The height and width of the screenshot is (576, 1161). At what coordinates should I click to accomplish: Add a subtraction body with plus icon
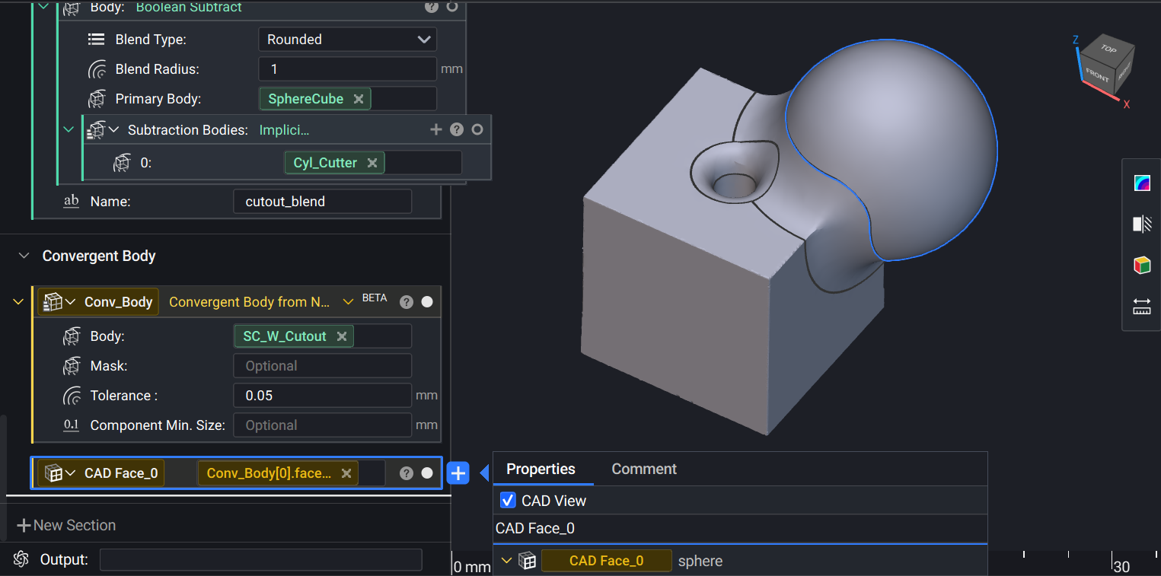[x=436, y=129]
